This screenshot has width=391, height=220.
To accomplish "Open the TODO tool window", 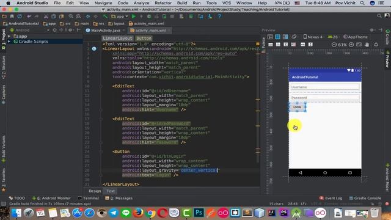I will click(x=16, y=198).
